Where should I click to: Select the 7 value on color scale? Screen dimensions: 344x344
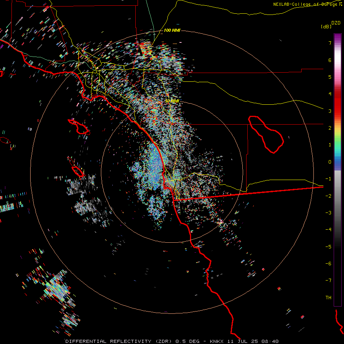[330, 43]
